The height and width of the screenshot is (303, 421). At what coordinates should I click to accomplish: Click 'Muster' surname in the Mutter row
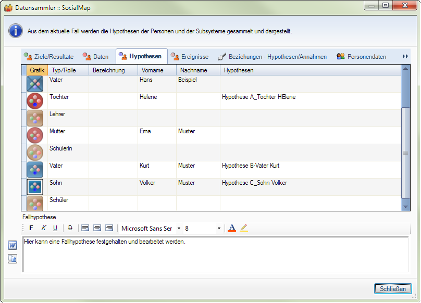pos(187,131)
